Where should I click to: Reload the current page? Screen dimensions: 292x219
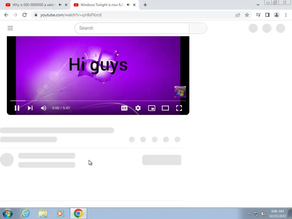pos(25,15)
